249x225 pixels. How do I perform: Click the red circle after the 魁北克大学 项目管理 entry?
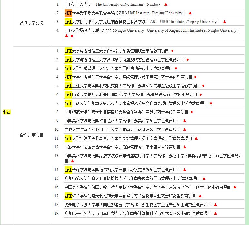click(x=211, y=103)
